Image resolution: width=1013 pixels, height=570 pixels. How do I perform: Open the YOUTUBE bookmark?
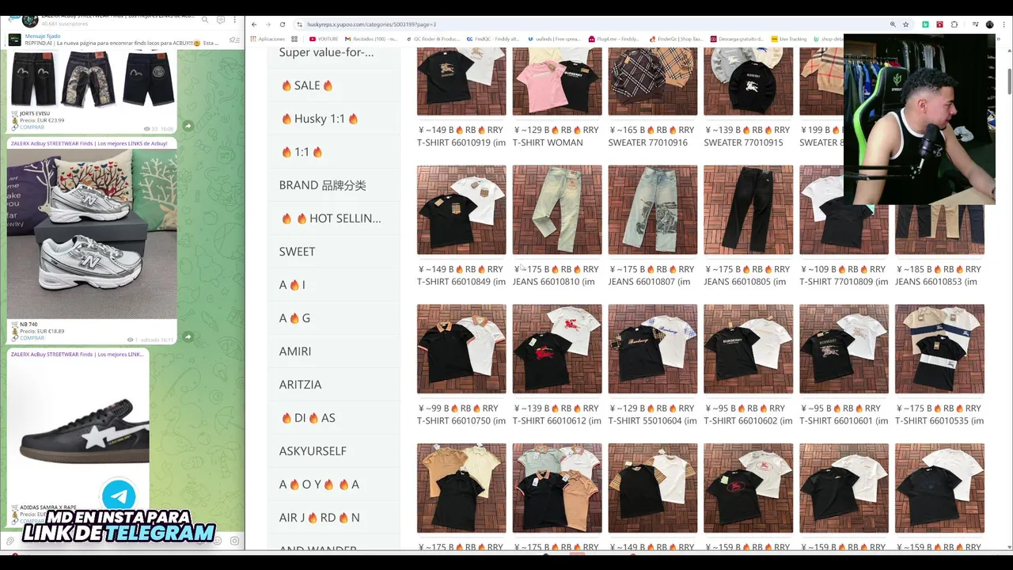[324, 39]
